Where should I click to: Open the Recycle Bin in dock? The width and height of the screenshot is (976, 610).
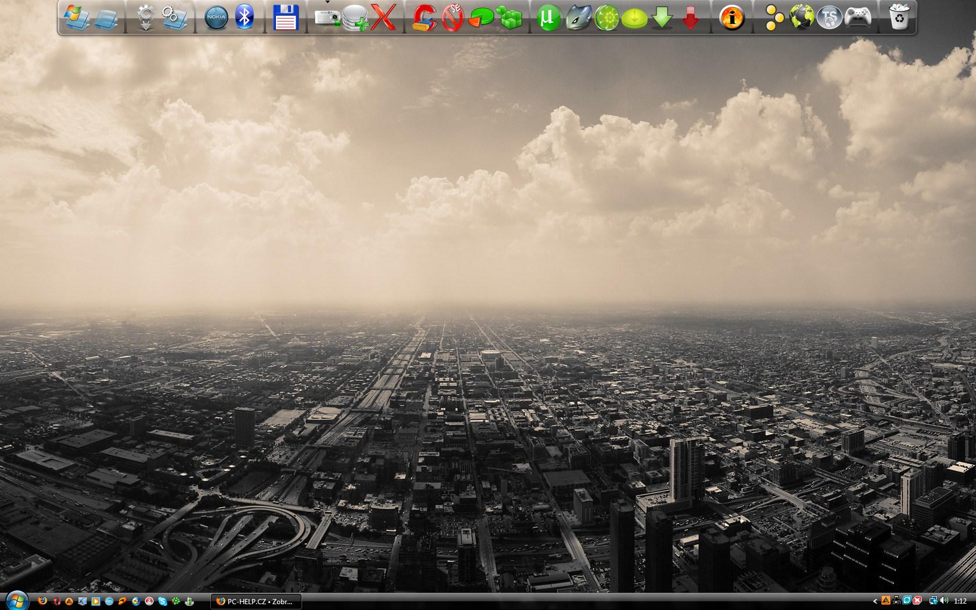[x=899, y=17]
